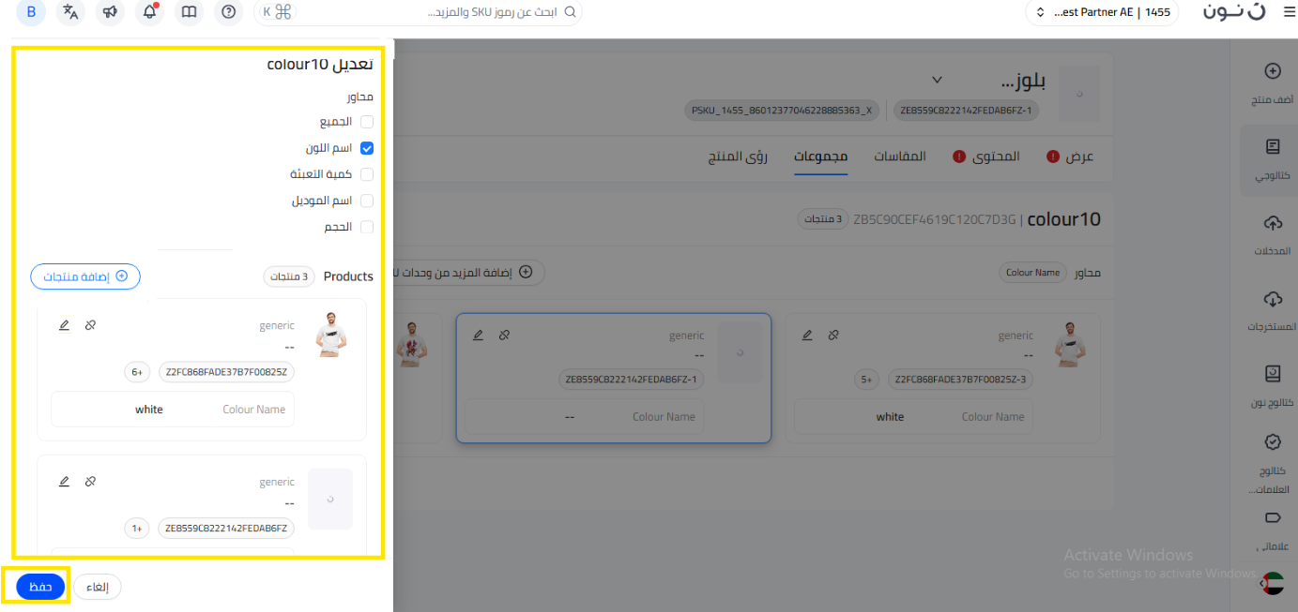Screen dimensions: 1298x612
Task: Open the Partner AE account dropdown
Action: click(1102, 12)
